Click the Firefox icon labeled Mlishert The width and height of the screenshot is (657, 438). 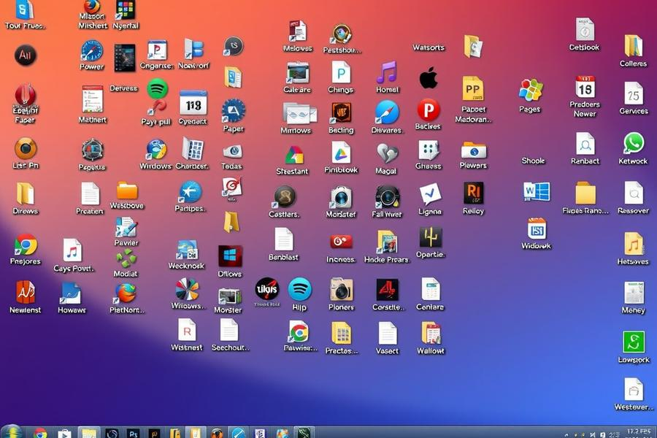[x=92, y=7]
